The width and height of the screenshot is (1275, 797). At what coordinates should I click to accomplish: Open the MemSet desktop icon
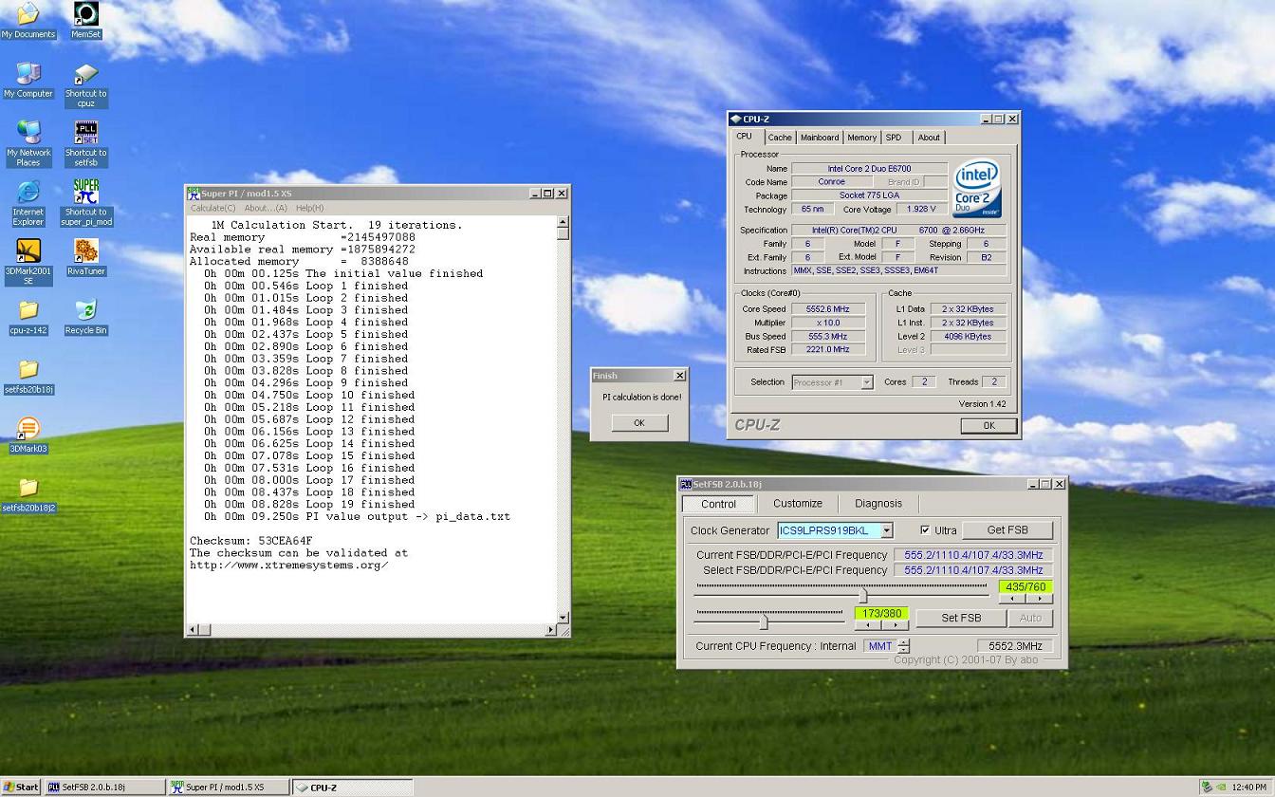pyautogui.click(x=85, y=15)
